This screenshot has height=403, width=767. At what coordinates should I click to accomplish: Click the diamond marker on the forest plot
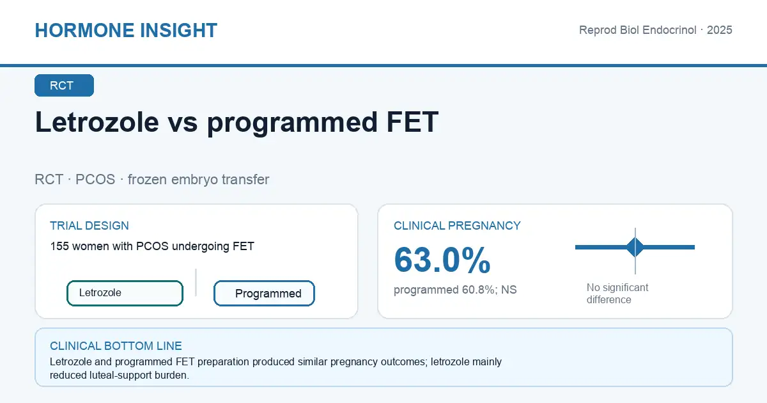[x=635, y=247]
